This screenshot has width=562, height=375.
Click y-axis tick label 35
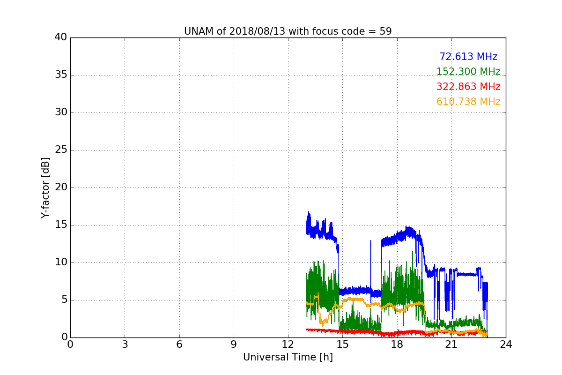(61, 75)
